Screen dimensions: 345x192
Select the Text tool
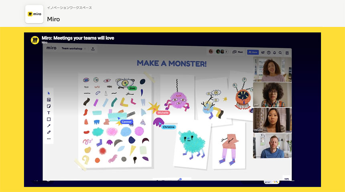[x=49, y=113]
